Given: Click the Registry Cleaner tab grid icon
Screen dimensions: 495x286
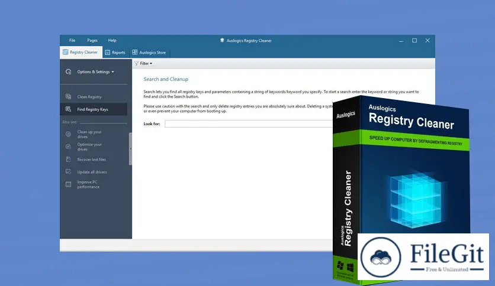Looking at the screenshot, I should tap(65, 52).
